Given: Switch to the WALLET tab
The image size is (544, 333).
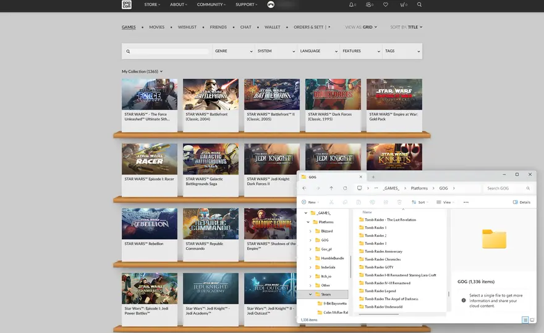Looking at the screenshot, I should (273, 27).
